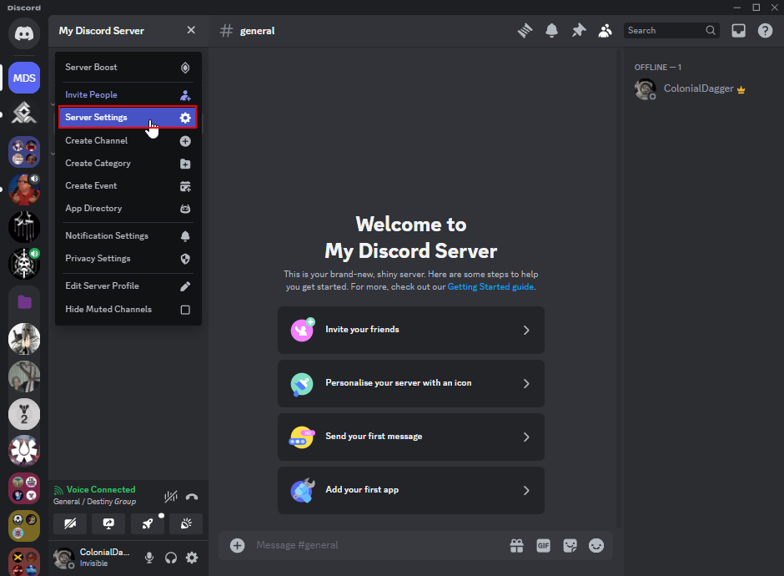Open the emoji picker icon
The image size is (784, 576).
(x=596, y=545)
